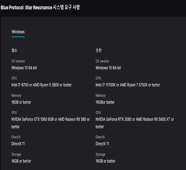Click the GPU label in 최소 column
Viewport: 186px width, 170px height.
pyautogui.click(x=14, y=113)
